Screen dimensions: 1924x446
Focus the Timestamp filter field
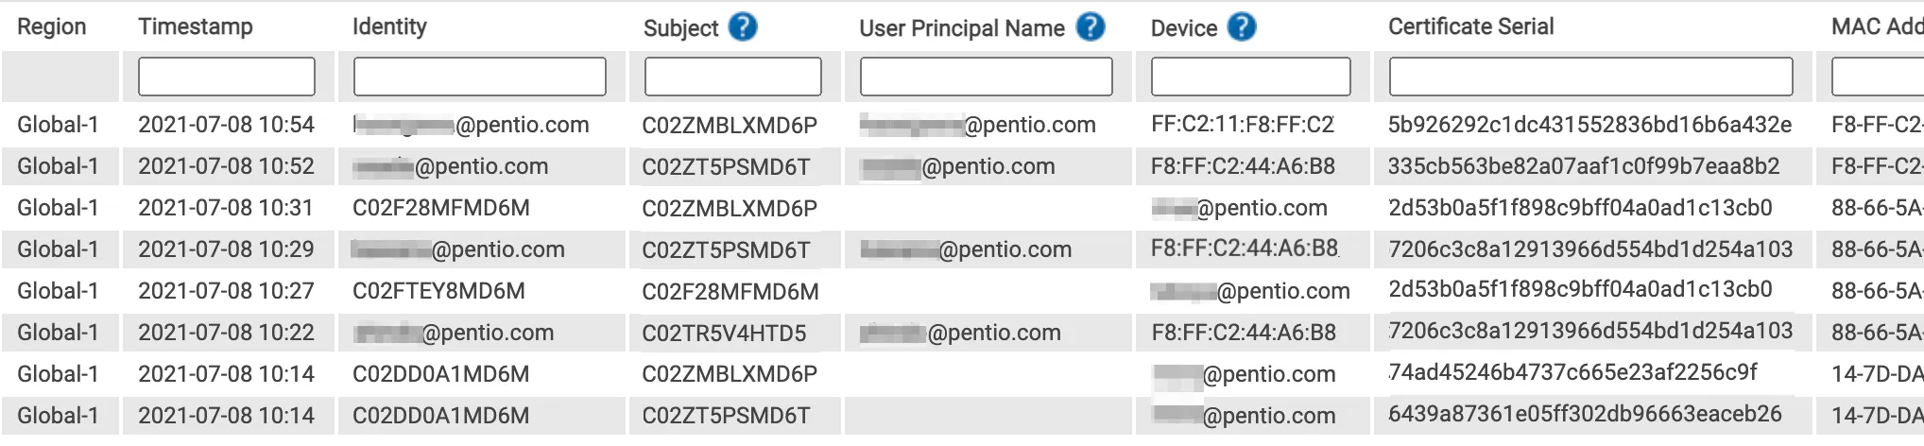227,77
